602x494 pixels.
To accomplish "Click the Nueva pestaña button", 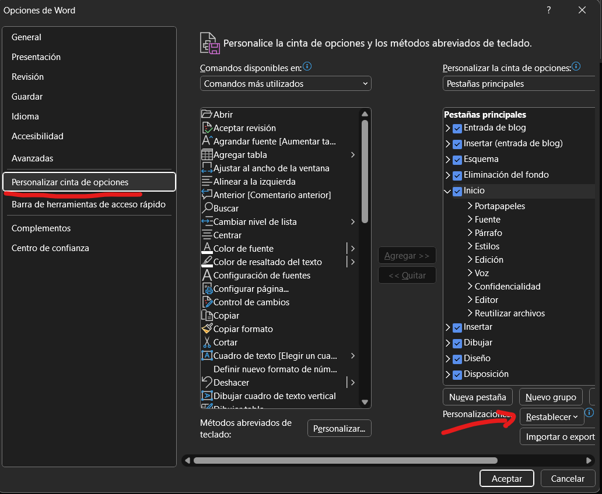I will tap(478, 397).
